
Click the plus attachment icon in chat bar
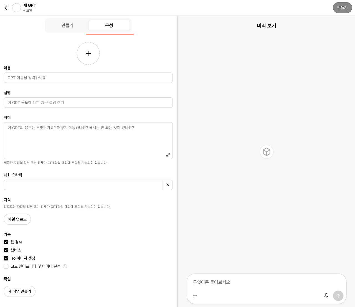point(195,296)
